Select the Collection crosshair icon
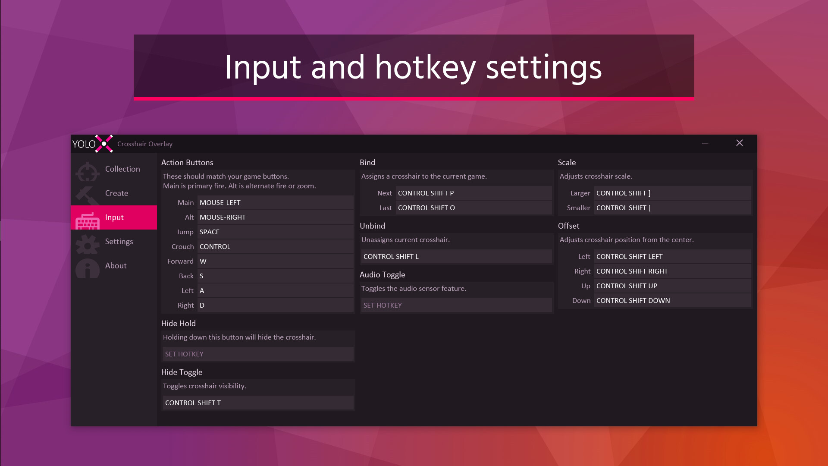Screen dimensions: 828x466 [88, 171]
